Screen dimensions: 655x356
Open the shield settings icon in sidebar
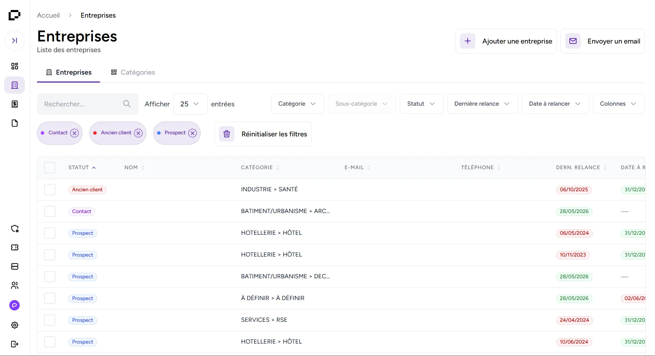pos(15,228)
